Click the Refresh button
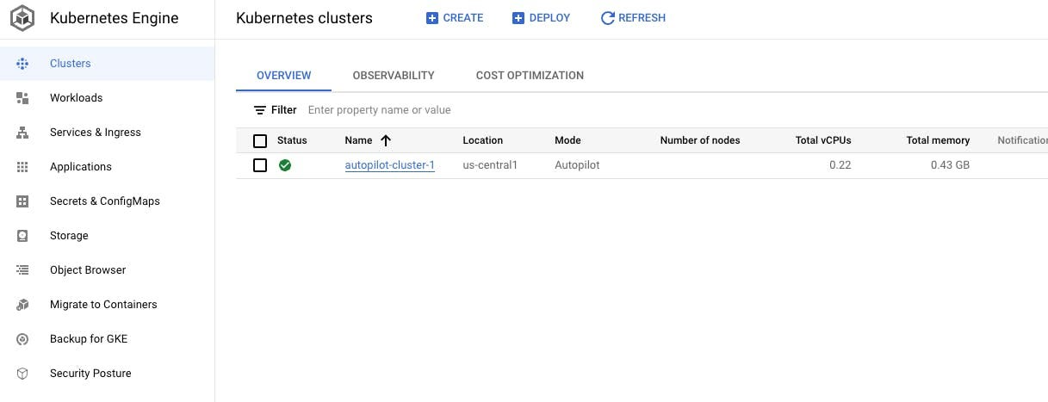 coord(633,18)
